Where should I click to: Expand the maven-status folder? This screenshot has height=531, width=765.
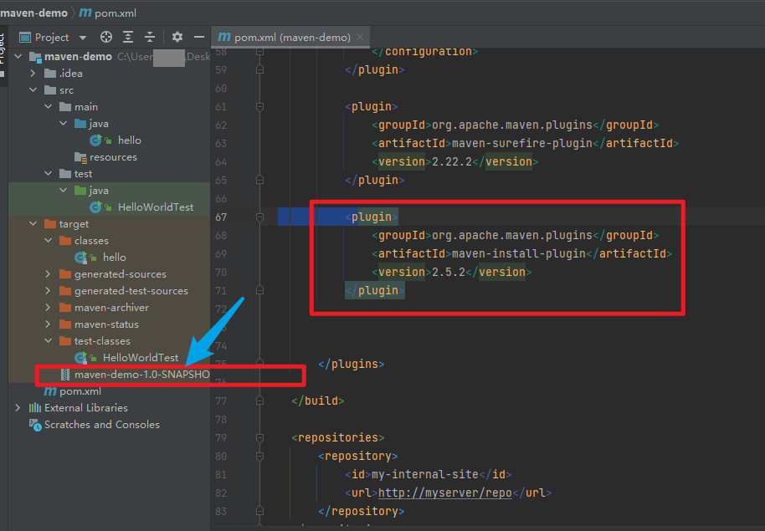(x=48, y=324)
